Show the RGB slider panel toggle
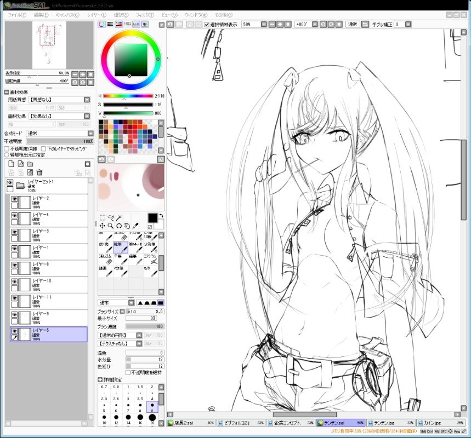471x438 pixels. pyautogui.click(x=110, y=25)
